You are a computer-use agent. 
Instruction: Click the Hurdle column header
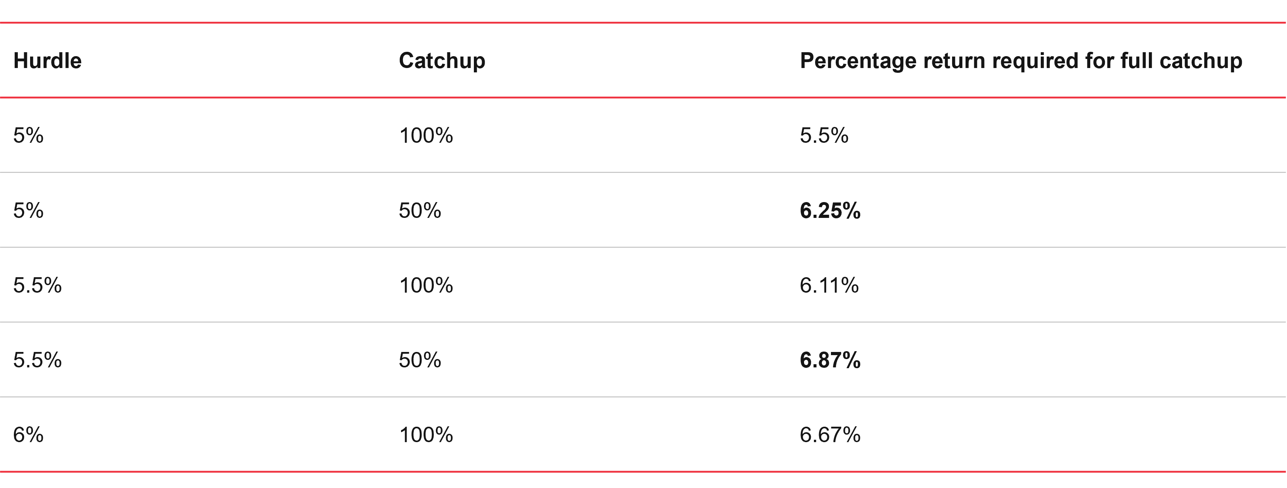48,61
